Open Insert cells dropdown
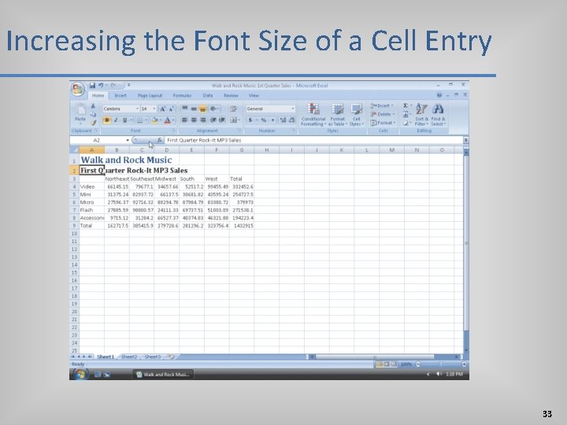 pos(381,105)
